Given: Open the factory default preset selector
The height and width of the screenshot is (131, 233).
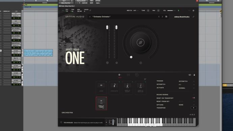Looking at the screenshot, I should (x=81, y=1).
